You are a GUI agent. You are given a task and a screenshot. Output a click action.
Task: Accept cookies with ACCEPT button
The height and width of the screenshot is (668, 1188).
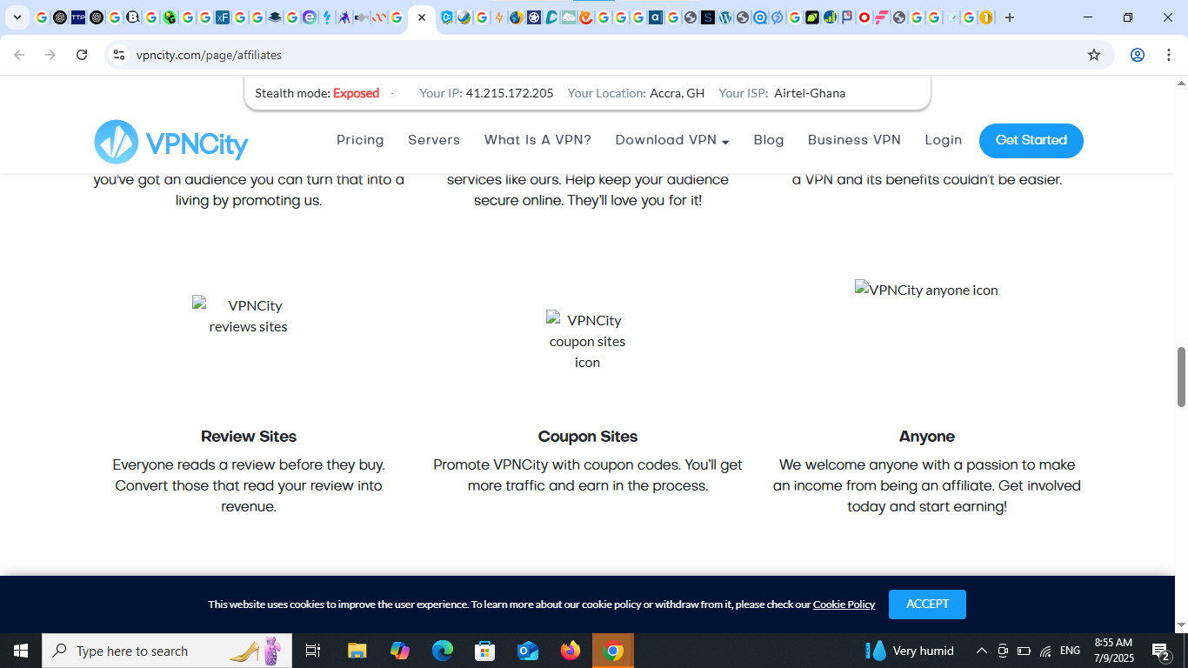coord(927,605)
